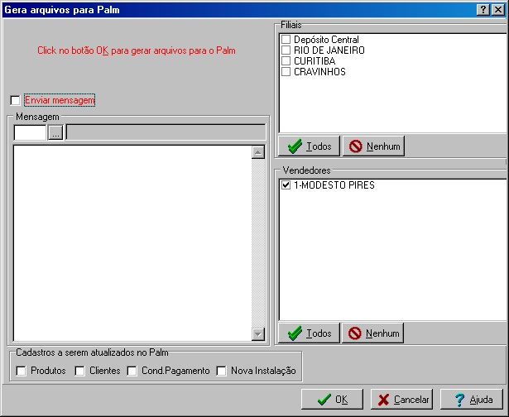Viewport: 509px width, 417px height.
Task: Click the Cancelar button
Action: pyautogui.click(x=402, y=400)
